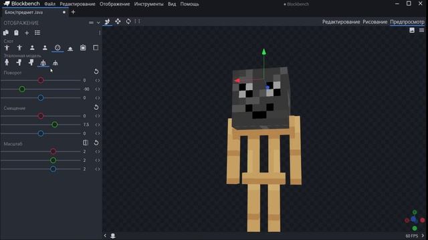Open the three-dot menu of display toolbar
The width and height of the screenshot is (428, 240).
[100, 33]
